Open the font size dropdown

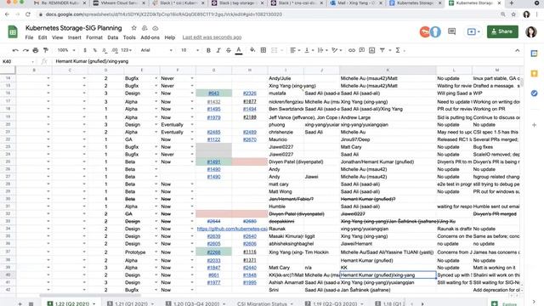[190, 50]
